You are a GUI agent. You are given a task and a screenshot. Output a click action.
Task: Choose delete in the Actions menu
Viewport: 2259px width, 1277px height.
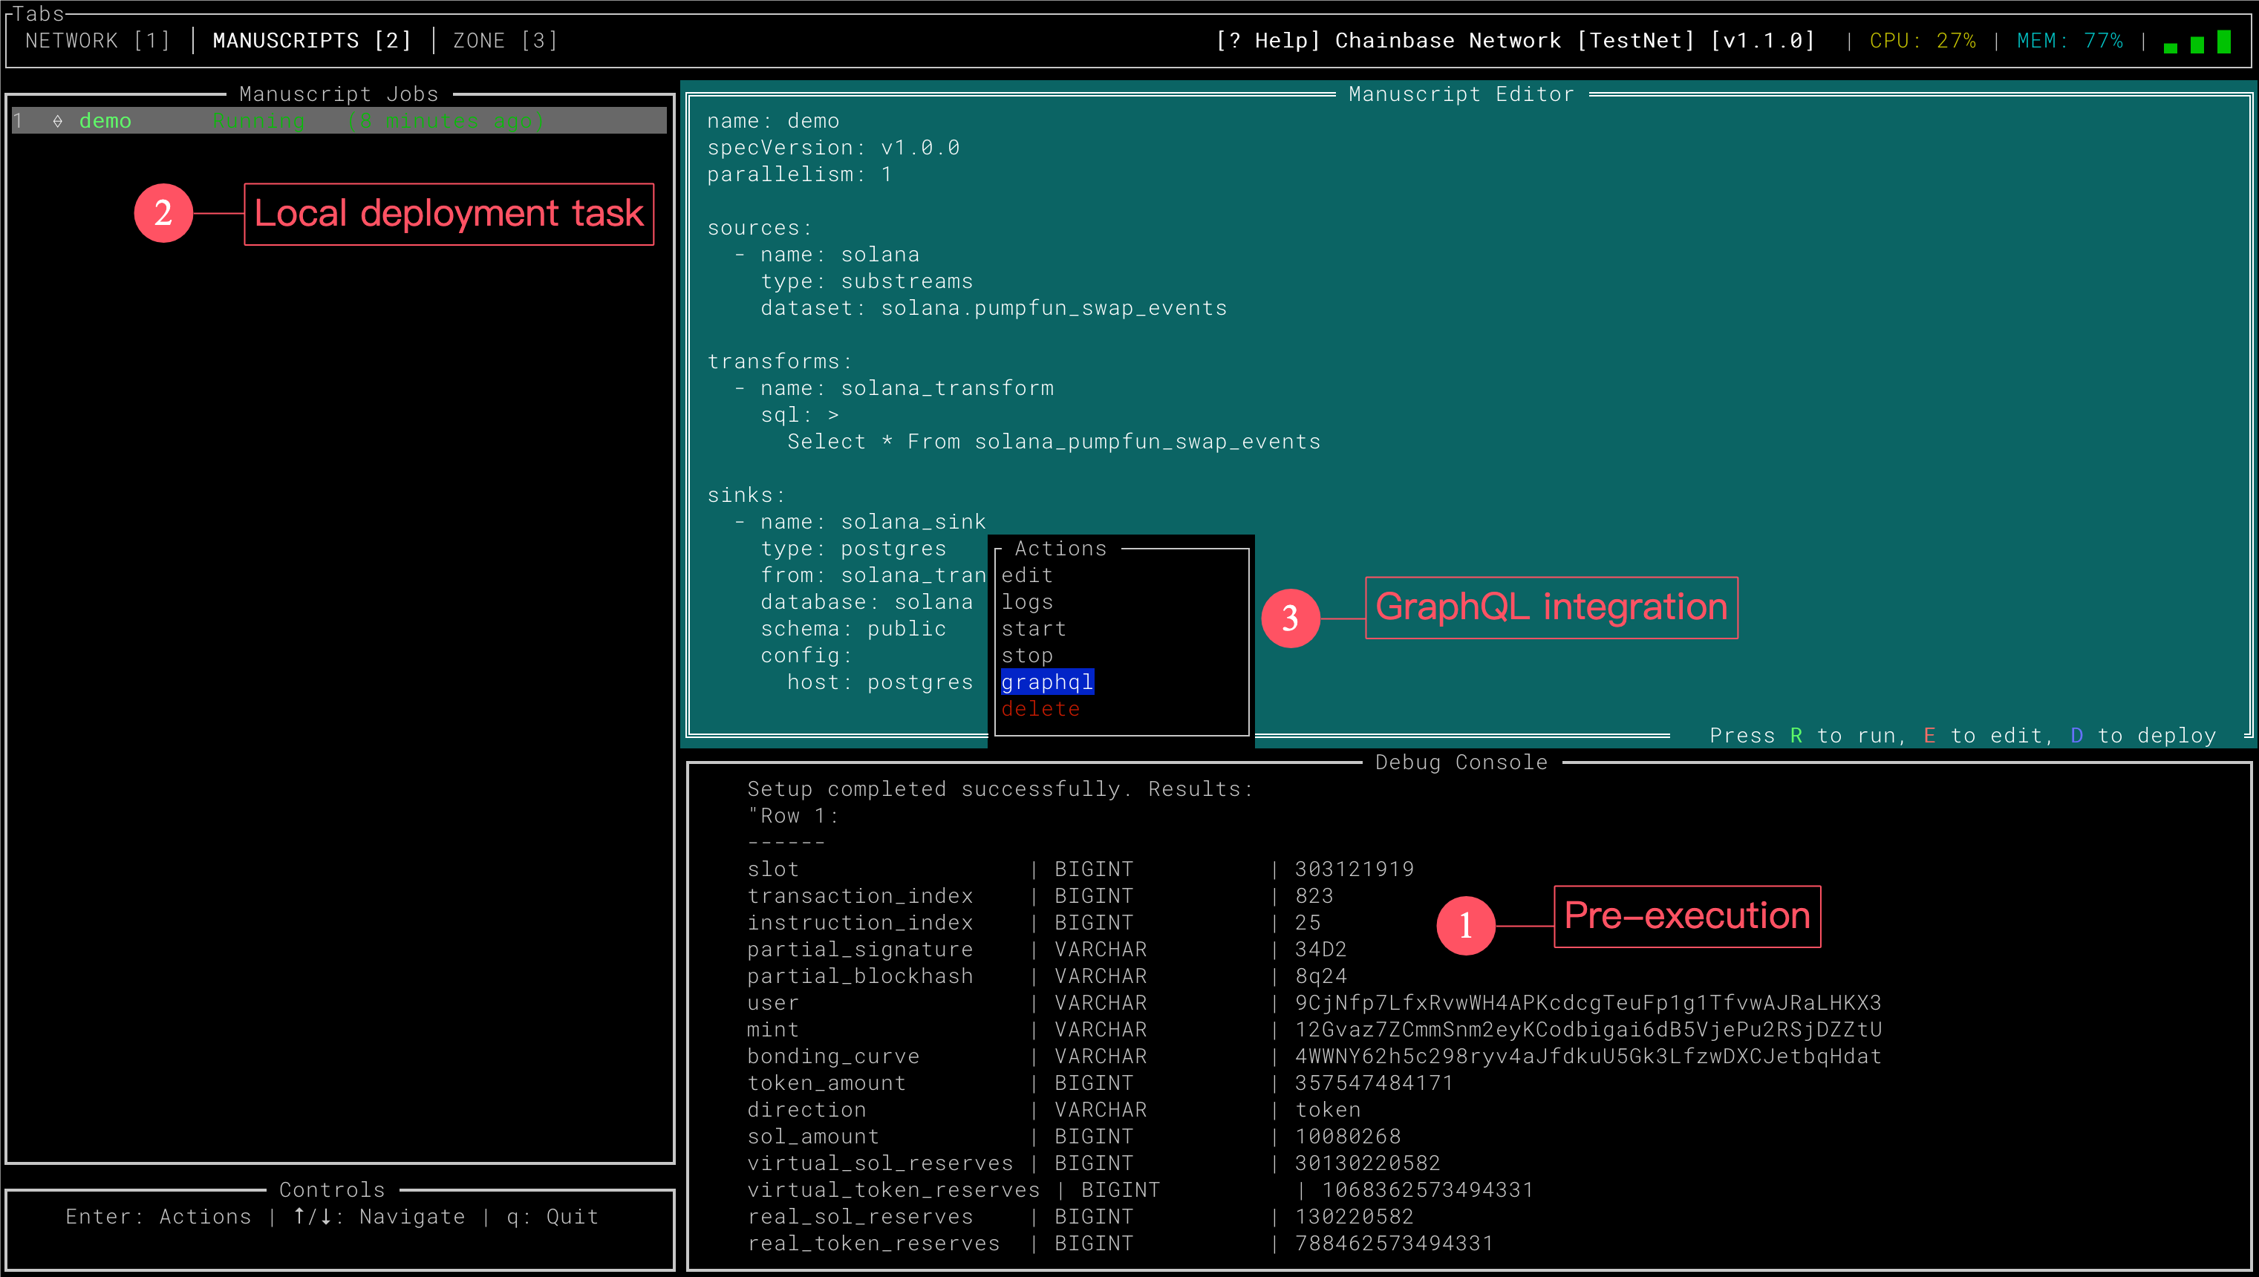1040,710
